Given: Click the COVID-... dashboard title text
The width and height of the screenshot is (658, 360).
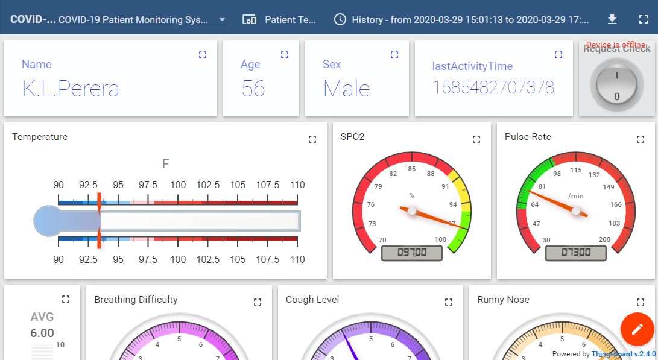Looking at the screenshot, I should 33,19.
